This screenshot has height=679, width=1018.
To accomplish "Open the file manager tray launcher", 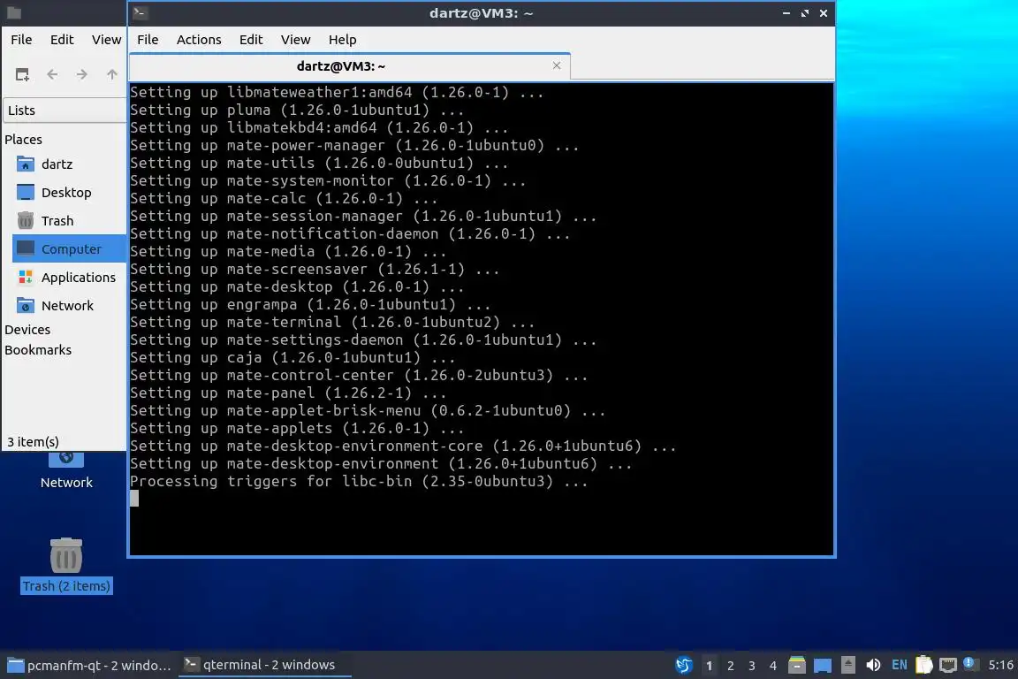I will pyautogui.click(x=796, y=665).
